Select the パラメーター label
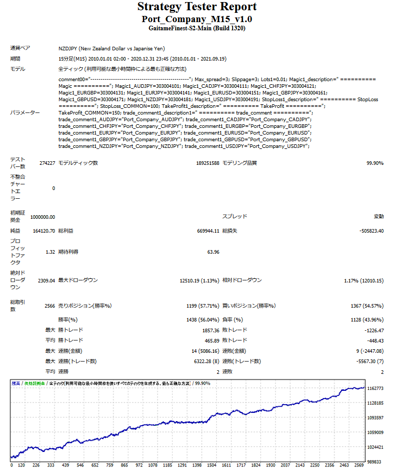397x473 pixels. tap(25, 112)
